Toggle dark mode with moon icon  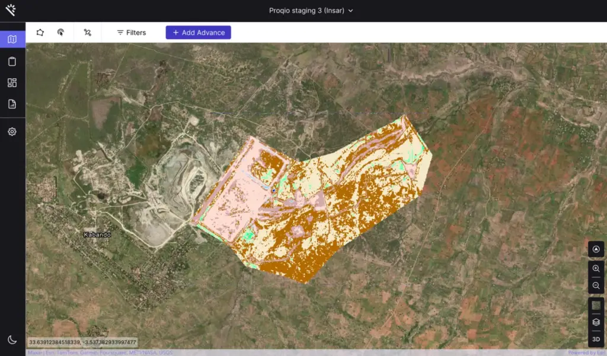[x=12, y=339]
